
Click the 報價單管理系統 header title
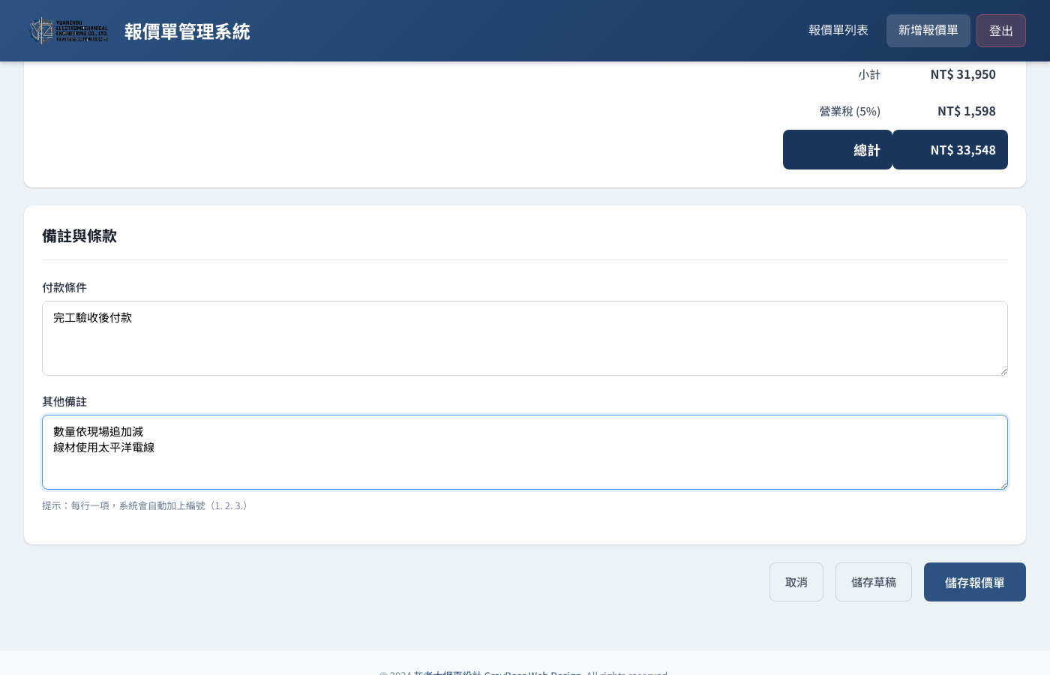(x=187, y=31)
